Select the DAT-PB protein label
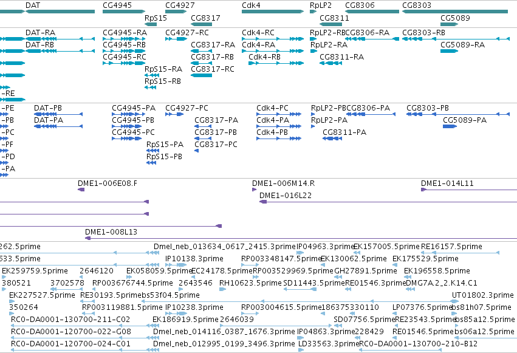The height and width of the screenshot is (353, 517). 48,108
